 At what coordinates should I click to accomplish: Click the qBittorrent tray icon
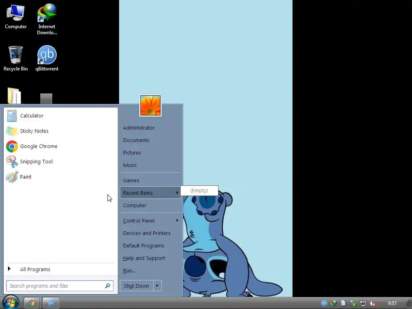[x=324, y=303]
